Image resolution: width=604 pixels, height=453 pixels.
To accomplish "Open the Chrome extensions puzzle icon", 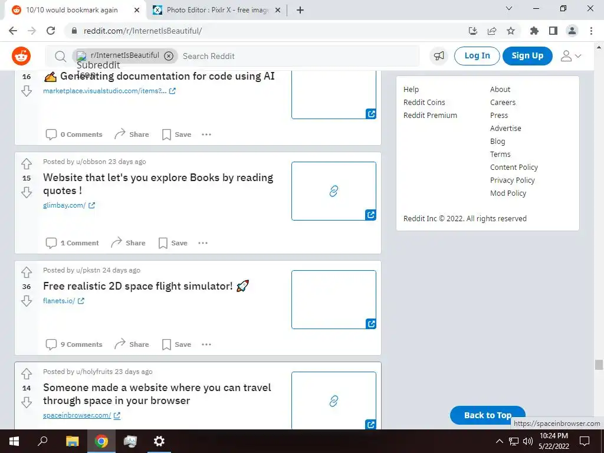I will (x=534, y=31).
